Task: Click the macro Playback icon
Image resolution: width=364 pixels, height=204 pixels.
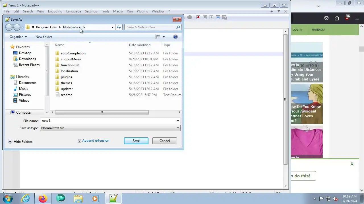Action: pyautogui.click(x=211, y=17)
